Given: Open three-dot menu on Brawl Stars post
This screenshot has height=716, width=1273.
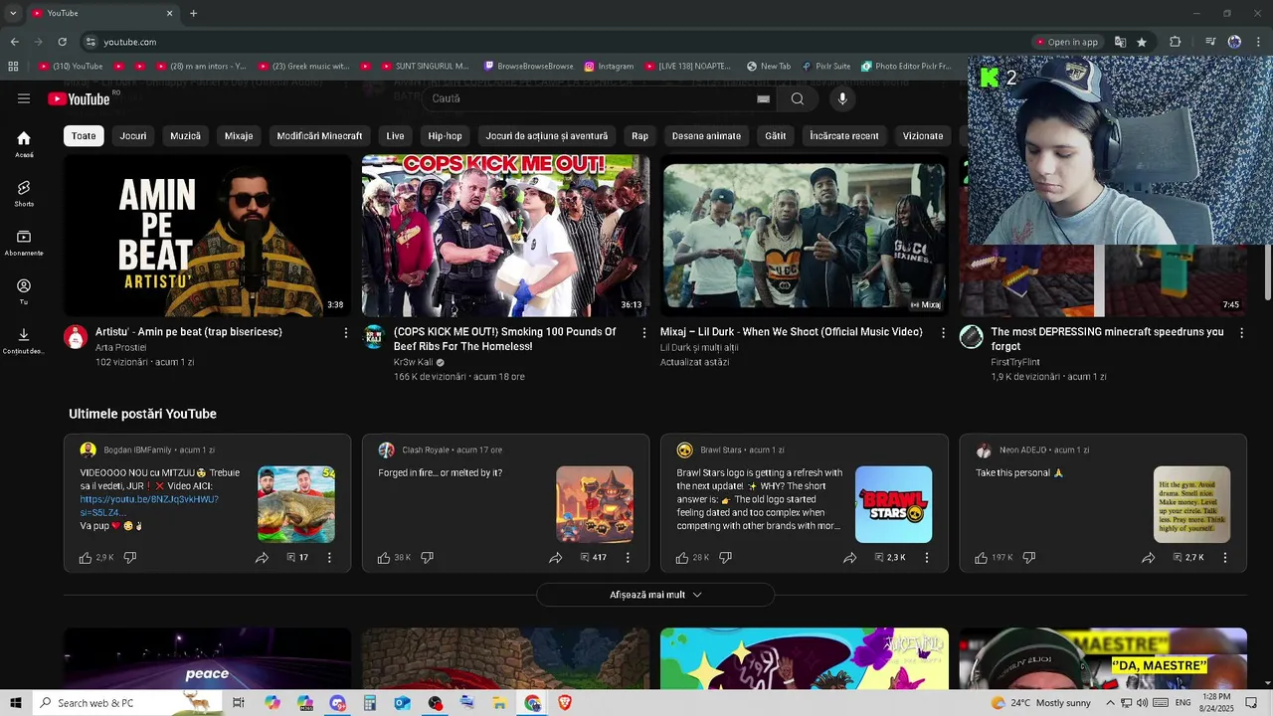Looking at the screenshot, I should point(927,558).
